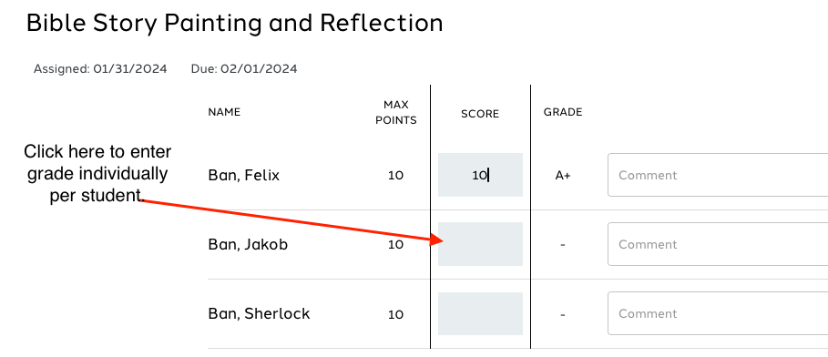
Task: Click the dash grade in Jakob's row
Action: pos(563,244)
